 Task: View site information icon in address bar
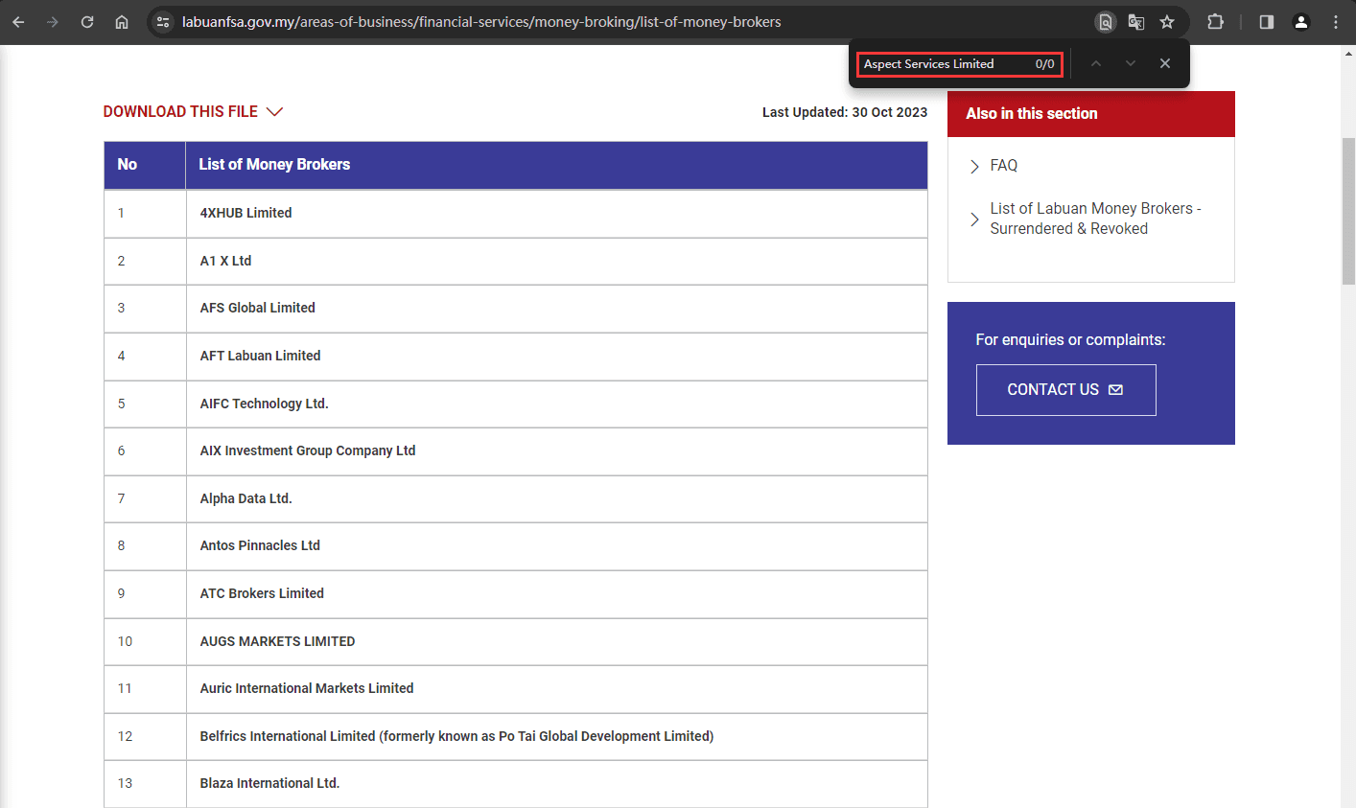coord(163,21)
